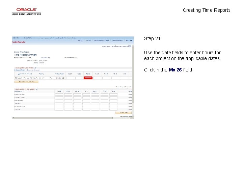Click the Activity lookup magnifier icon
The height and width of the screenshot is (182, 243).
[x=51, y=78]
